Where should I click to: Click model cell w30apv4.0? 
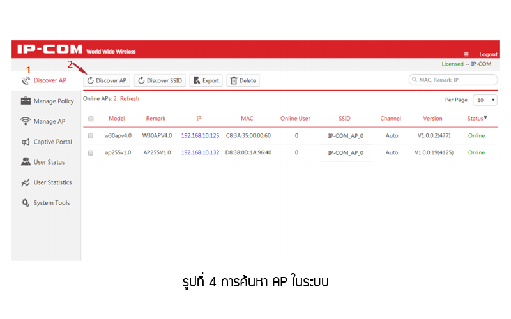(118, 135)
